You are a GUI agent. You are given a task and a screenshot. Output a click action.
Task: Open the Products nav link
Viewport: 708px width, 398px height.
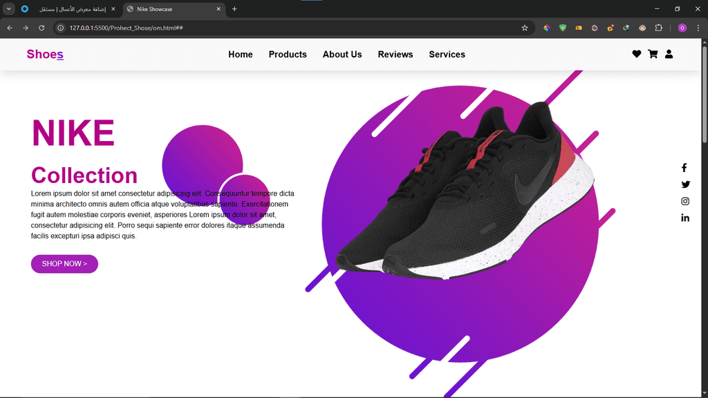[288, 55]
